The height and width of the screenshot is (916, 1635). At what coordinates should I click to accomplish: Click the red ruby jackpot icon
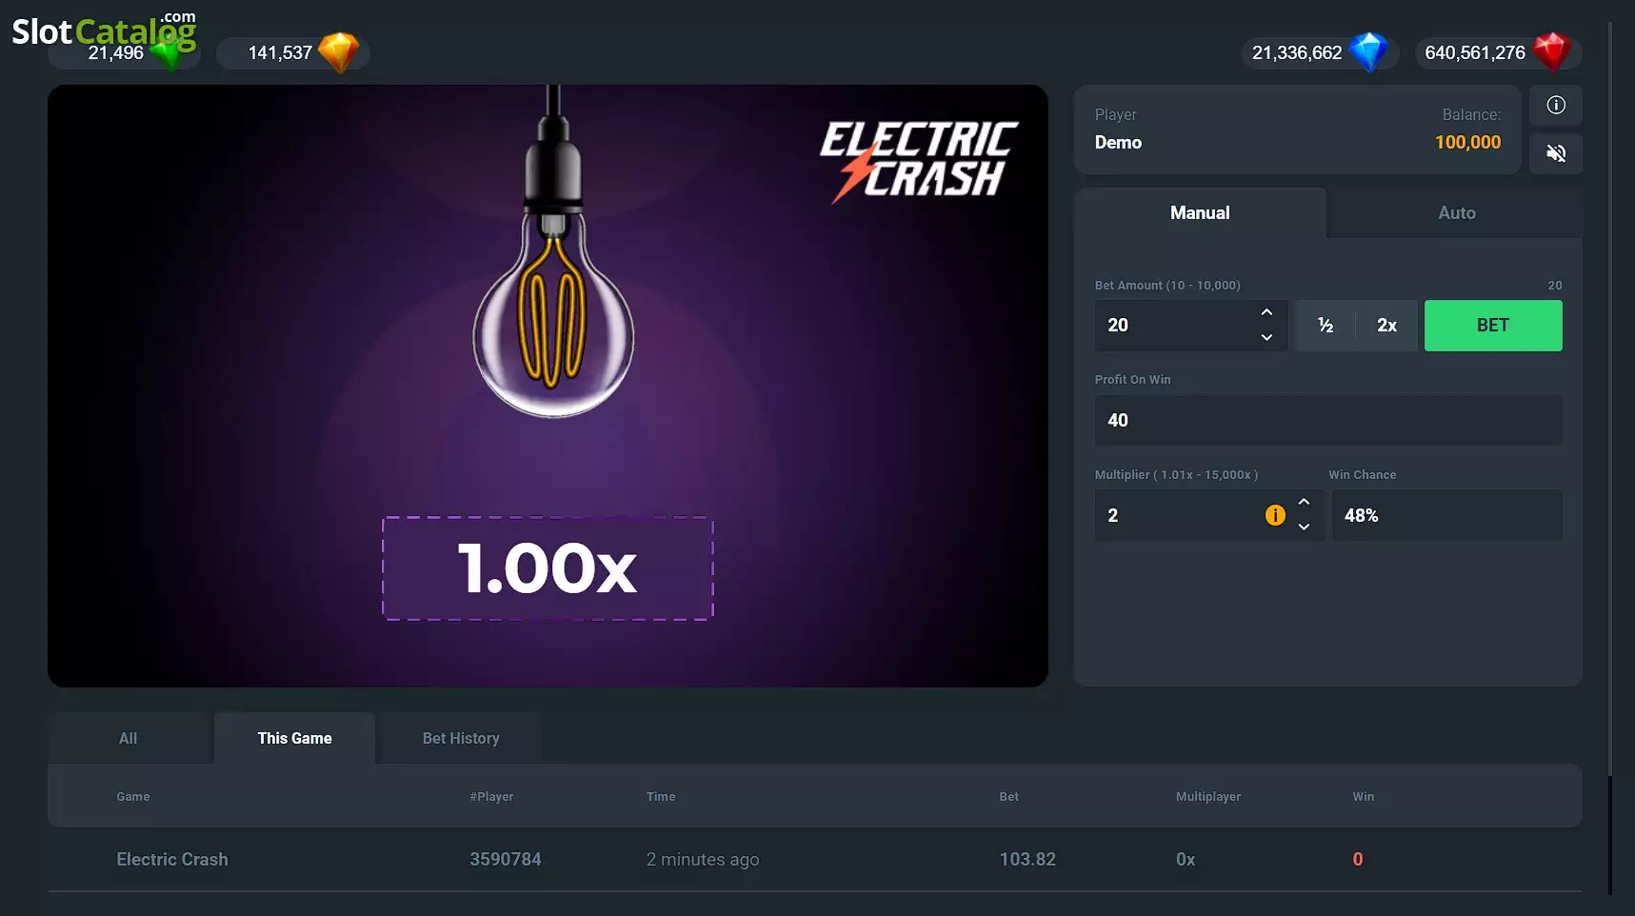pos(1551,52)
